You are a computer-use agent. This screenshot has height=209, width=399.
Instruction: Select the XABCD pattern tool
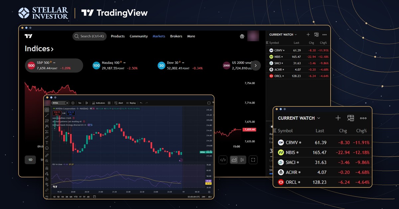[47, 126]
